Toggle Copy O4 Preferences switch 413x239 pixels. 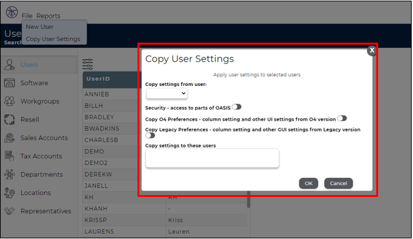342,118
